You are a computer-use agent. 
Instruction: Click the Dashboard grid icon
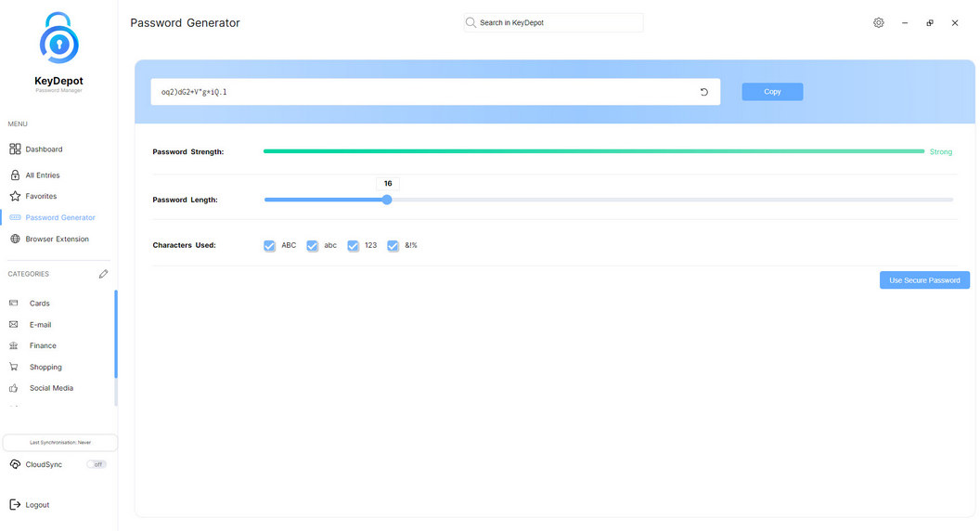[15, 149]
